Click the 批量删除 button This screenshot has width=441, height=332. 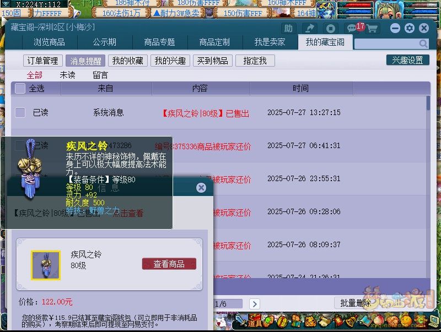(355, 303)
